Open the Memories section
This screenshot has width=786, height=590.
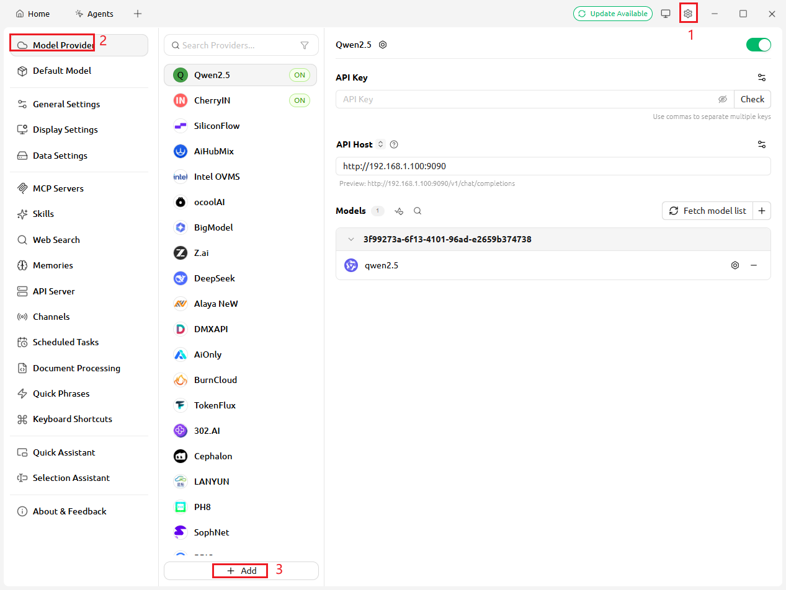coord(79,265)
